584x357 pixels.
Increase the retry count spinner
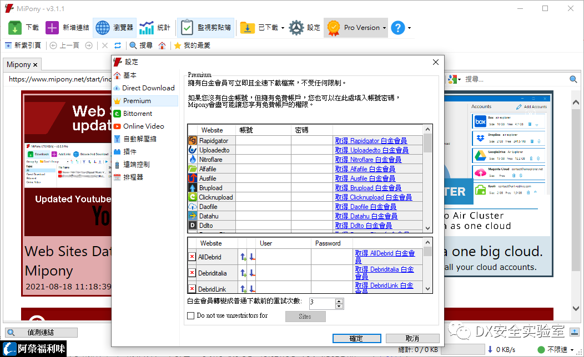[339, 301]
